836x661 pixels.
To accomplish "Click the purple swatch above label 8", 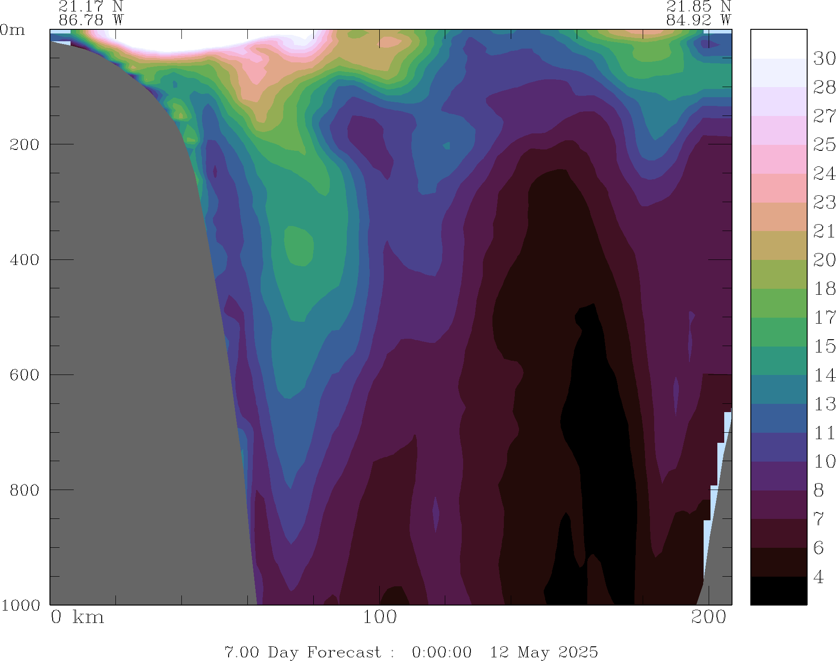I will (x=779, y=476).
